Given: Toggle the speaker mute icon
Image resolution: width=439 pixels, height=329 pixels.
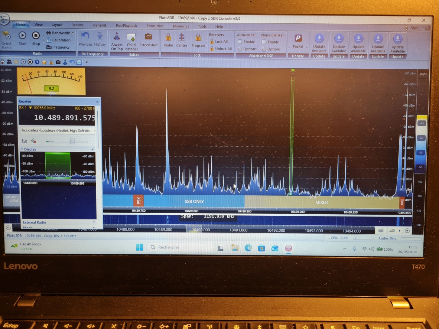Looking at the screenshot, I should click(33, 141).
